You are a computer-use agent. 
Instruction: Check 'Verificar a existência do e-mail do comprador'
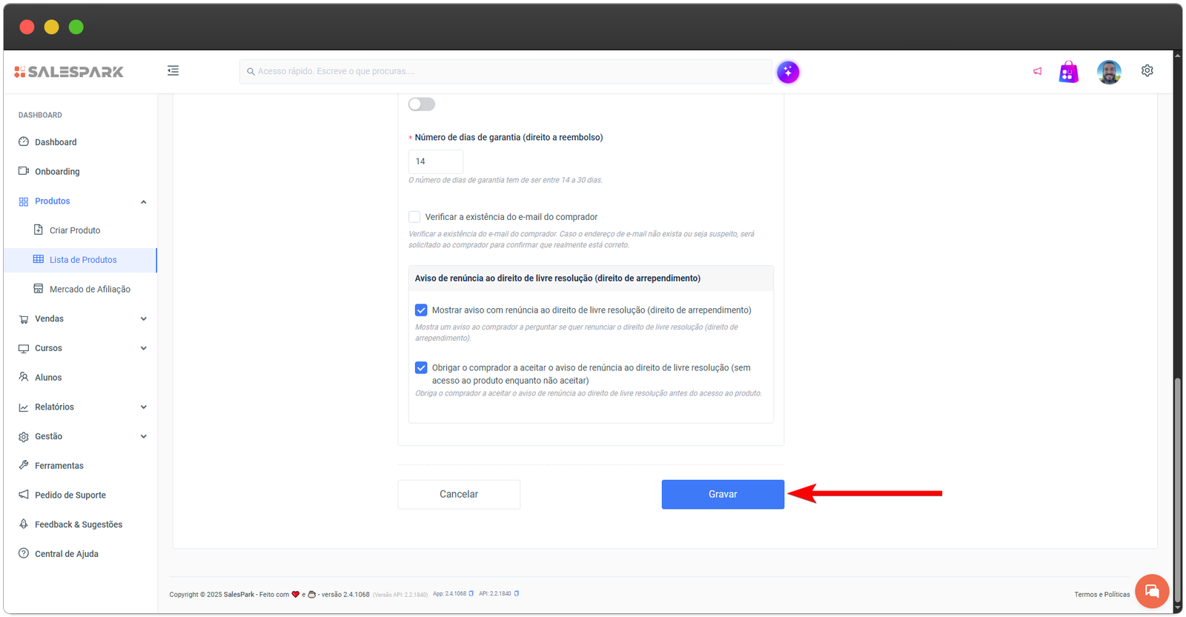pos(414,217)
